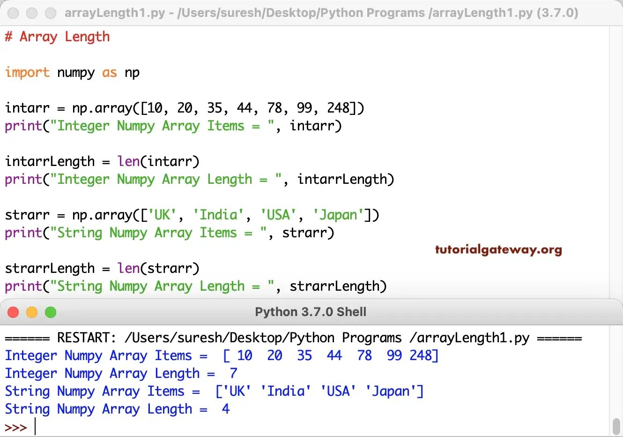Click the shell output 'String Numpy Array Length = 4'
The height and width of the screenshot is (437, 623).
tap(118, 409)
